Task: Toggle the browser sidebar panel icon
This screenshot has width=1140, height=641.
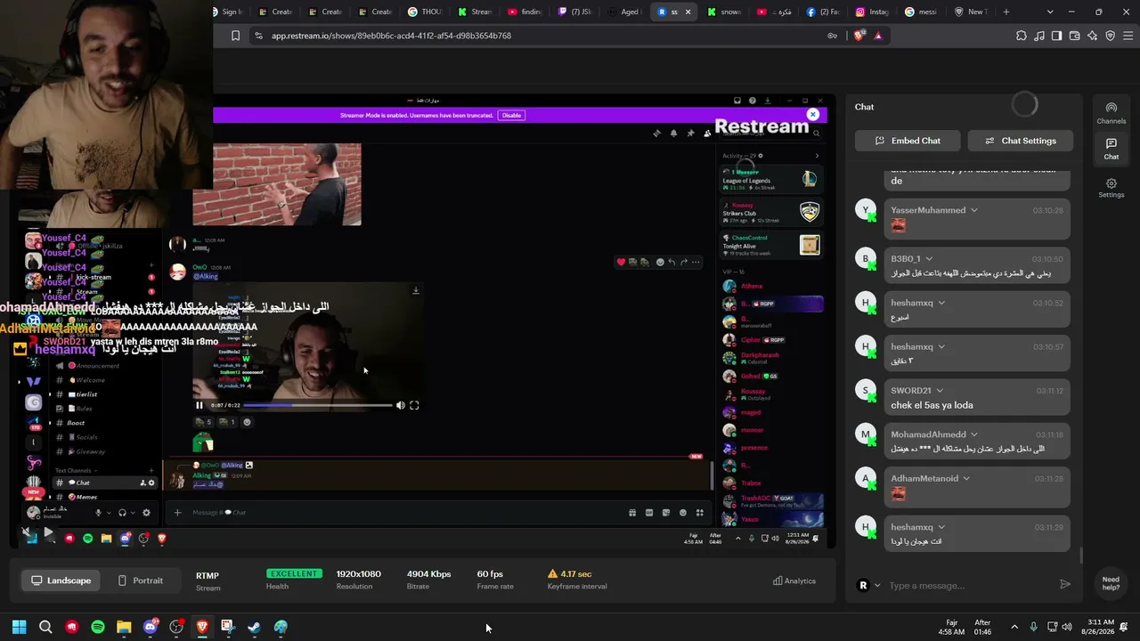Action: pyautogui.click(x=1056, y=36)
